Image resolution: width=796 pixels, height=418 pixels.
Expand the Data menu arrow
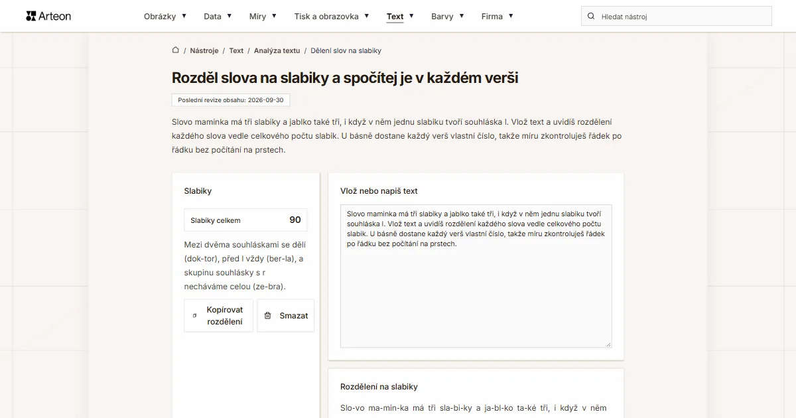click(230, 16)
